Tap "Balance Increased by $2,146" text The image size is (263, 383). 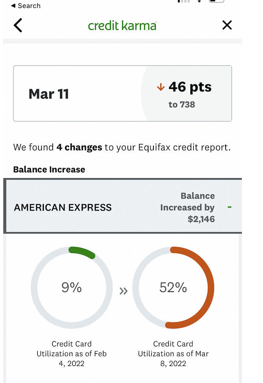[x=188, y=207]
